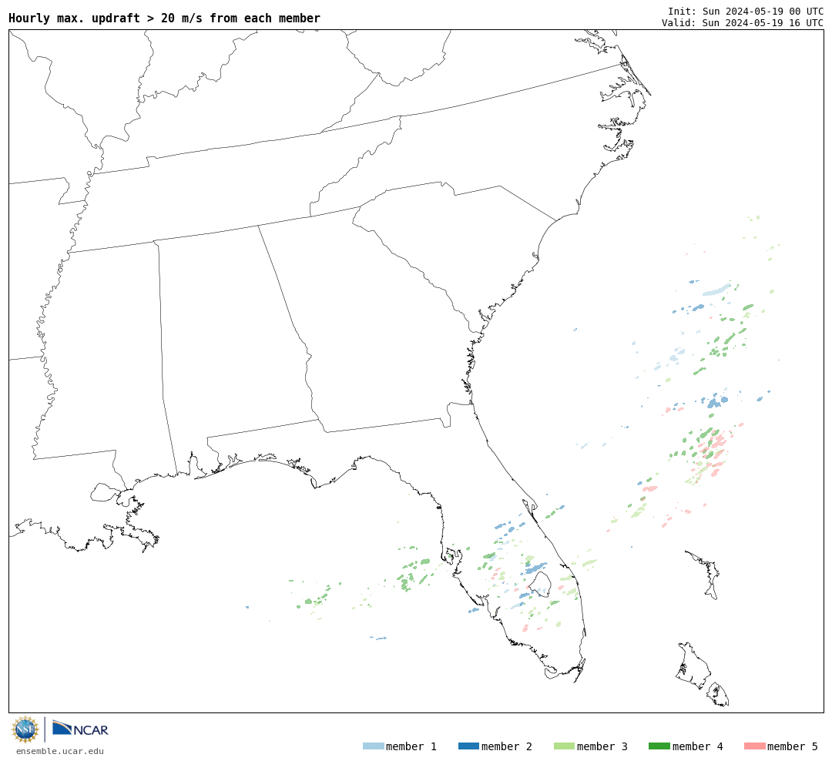This screenshot has width=832, height=761.
Task: Click the member 2 dark blue swatch
Action: (x=468, y=746)
